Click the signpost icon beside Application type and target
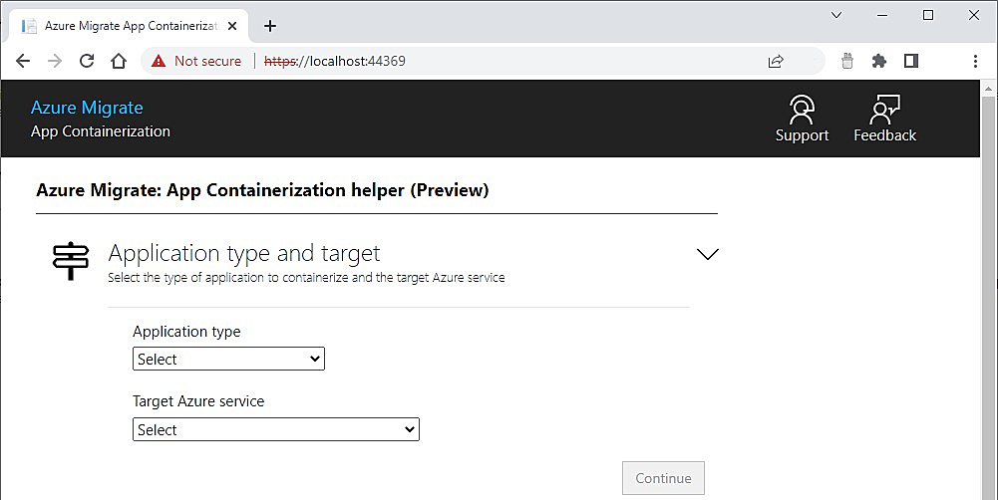Viewport: 998px width, 500px height. 70,261
